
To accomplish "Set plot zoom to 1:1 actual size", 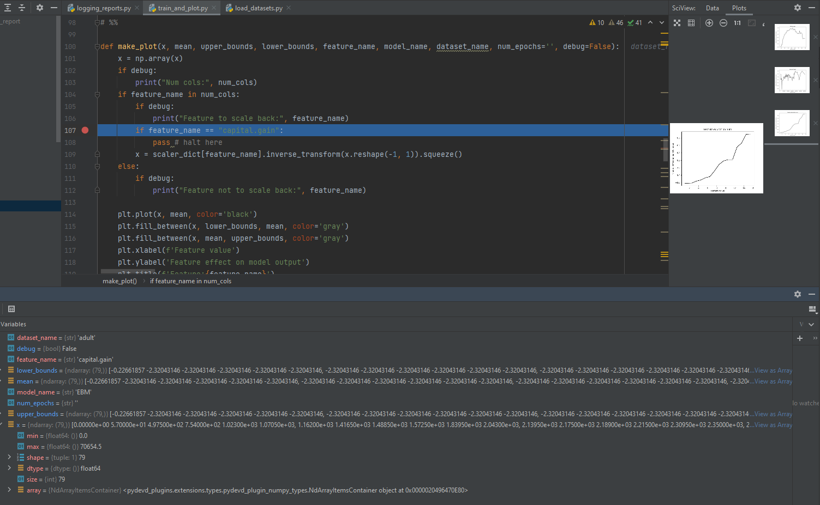I will coord(738,23).
